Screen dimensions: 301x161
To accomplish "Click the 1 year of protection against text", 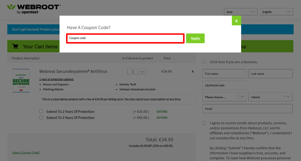I will coord(57,79).
